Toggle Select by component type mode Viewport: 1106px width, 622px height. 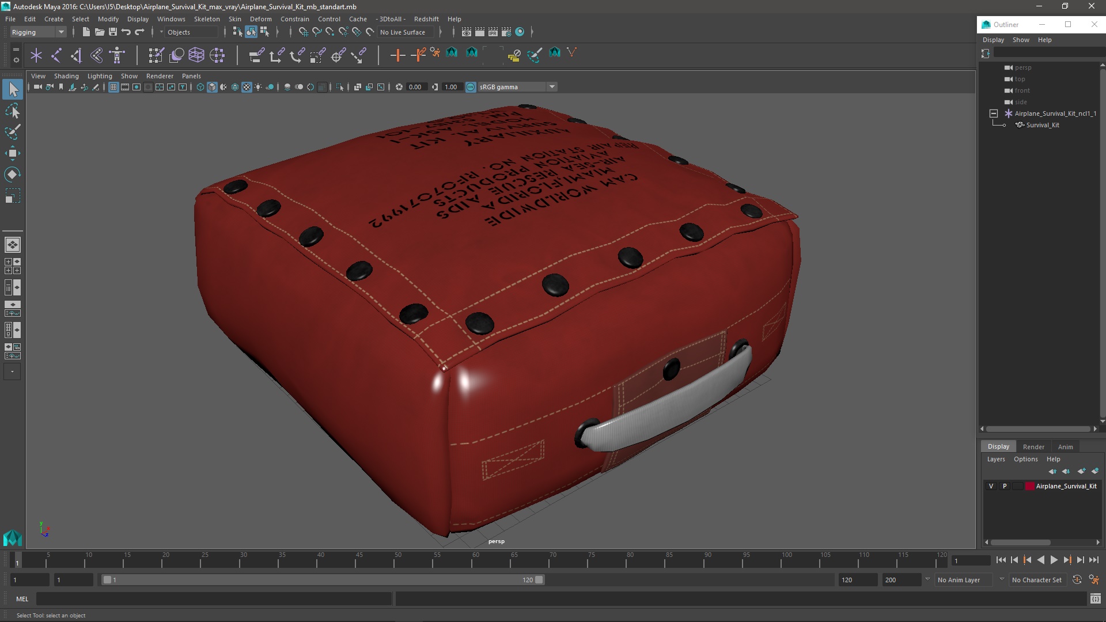point(264,32)
